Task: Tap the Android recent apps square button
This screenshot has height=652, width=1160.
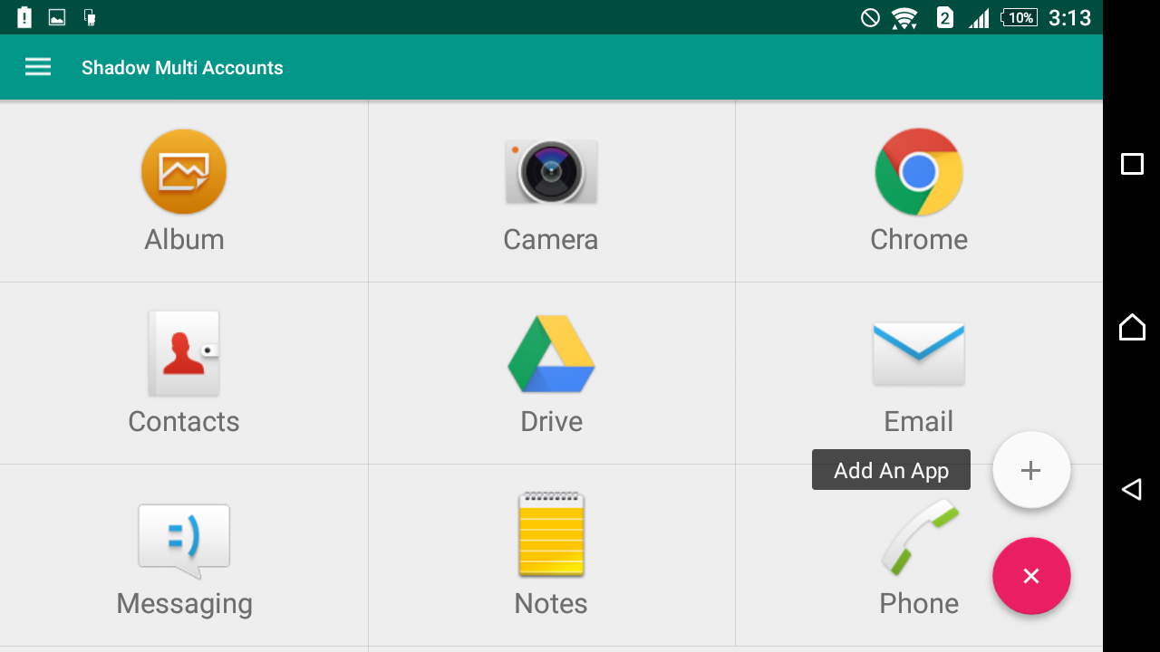Action: point(1132,164)
